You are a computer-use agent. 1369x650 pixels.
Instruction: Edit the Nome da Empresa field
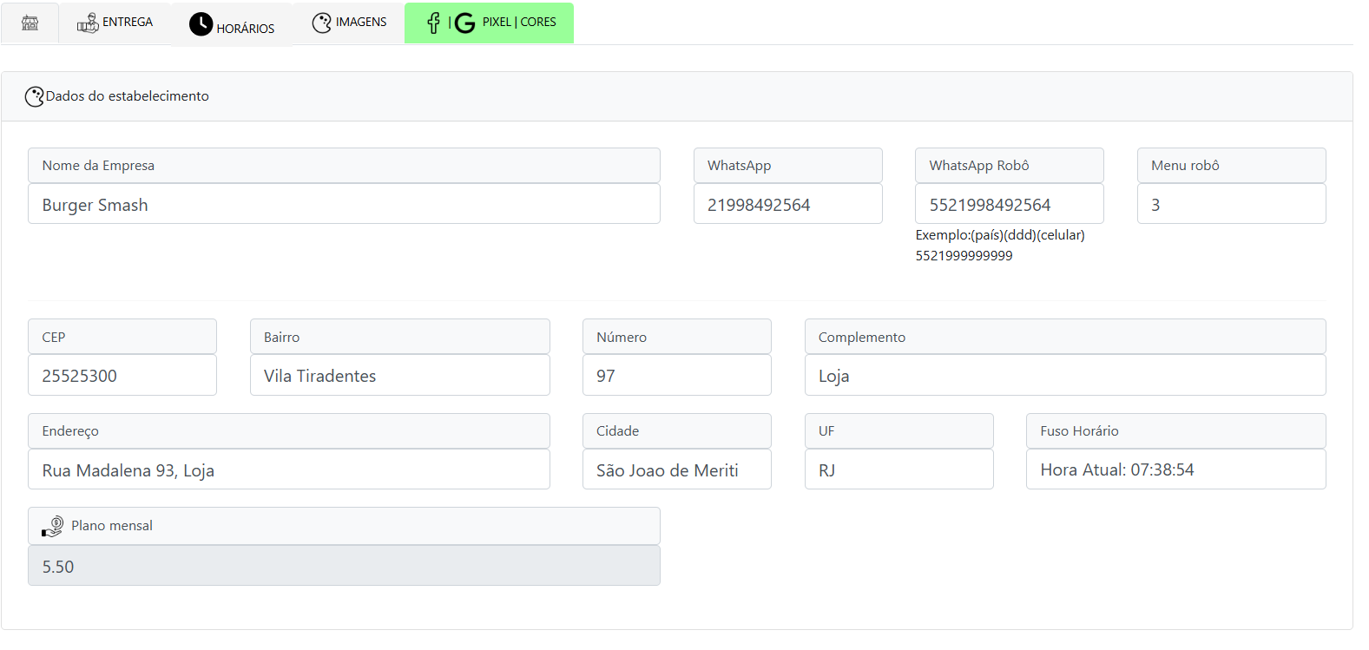(x=344, y=205)
